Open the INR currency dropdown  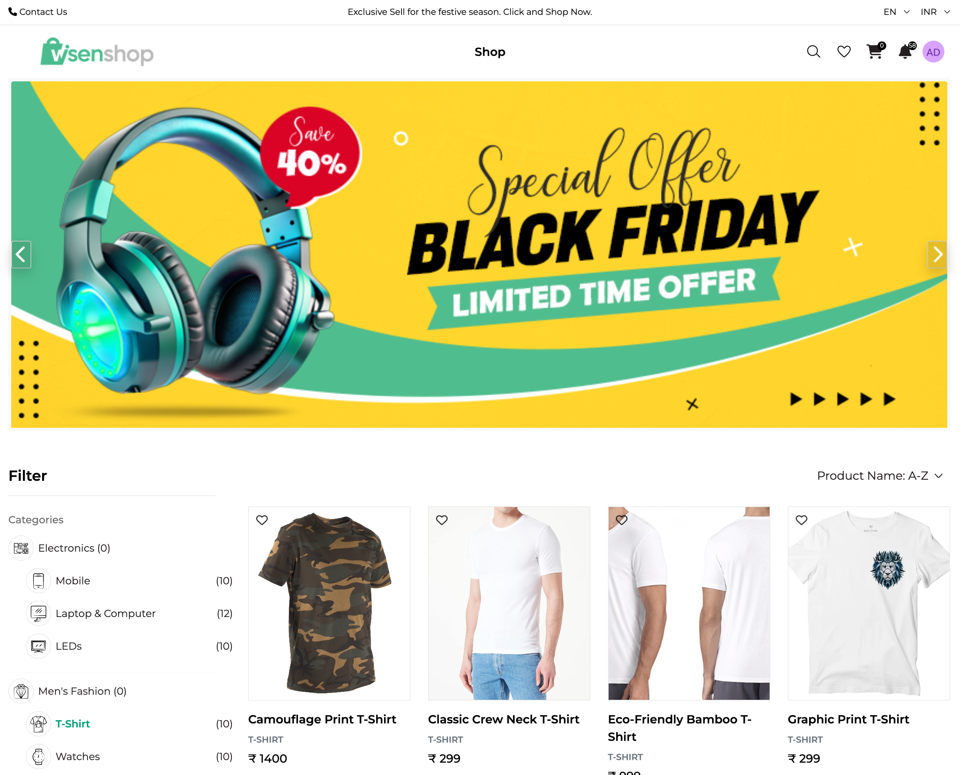point(935,12)
